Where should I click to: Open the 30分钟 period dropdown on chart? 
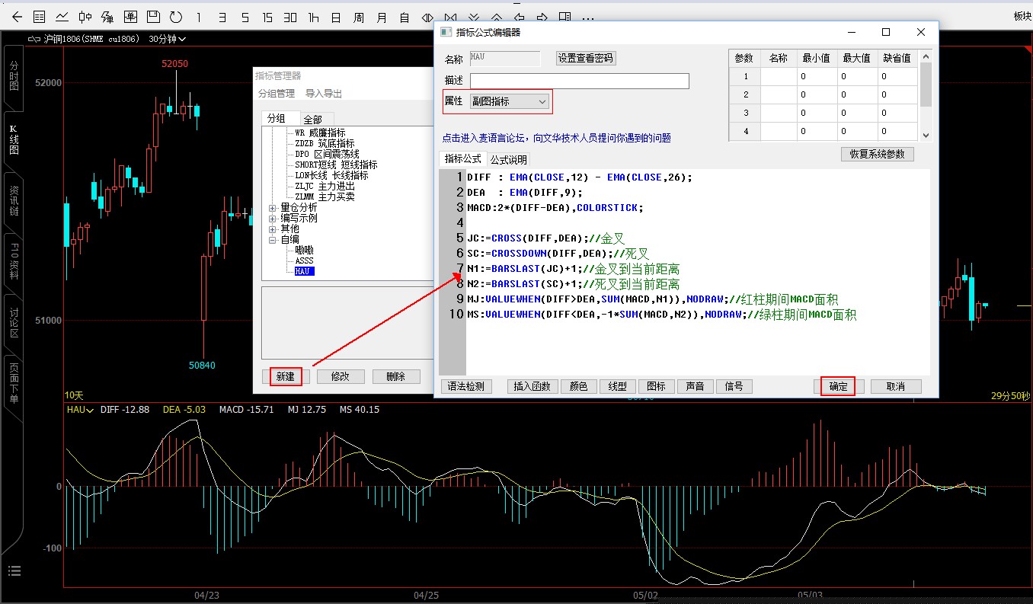pyautogui.click(x=168, y=39)
